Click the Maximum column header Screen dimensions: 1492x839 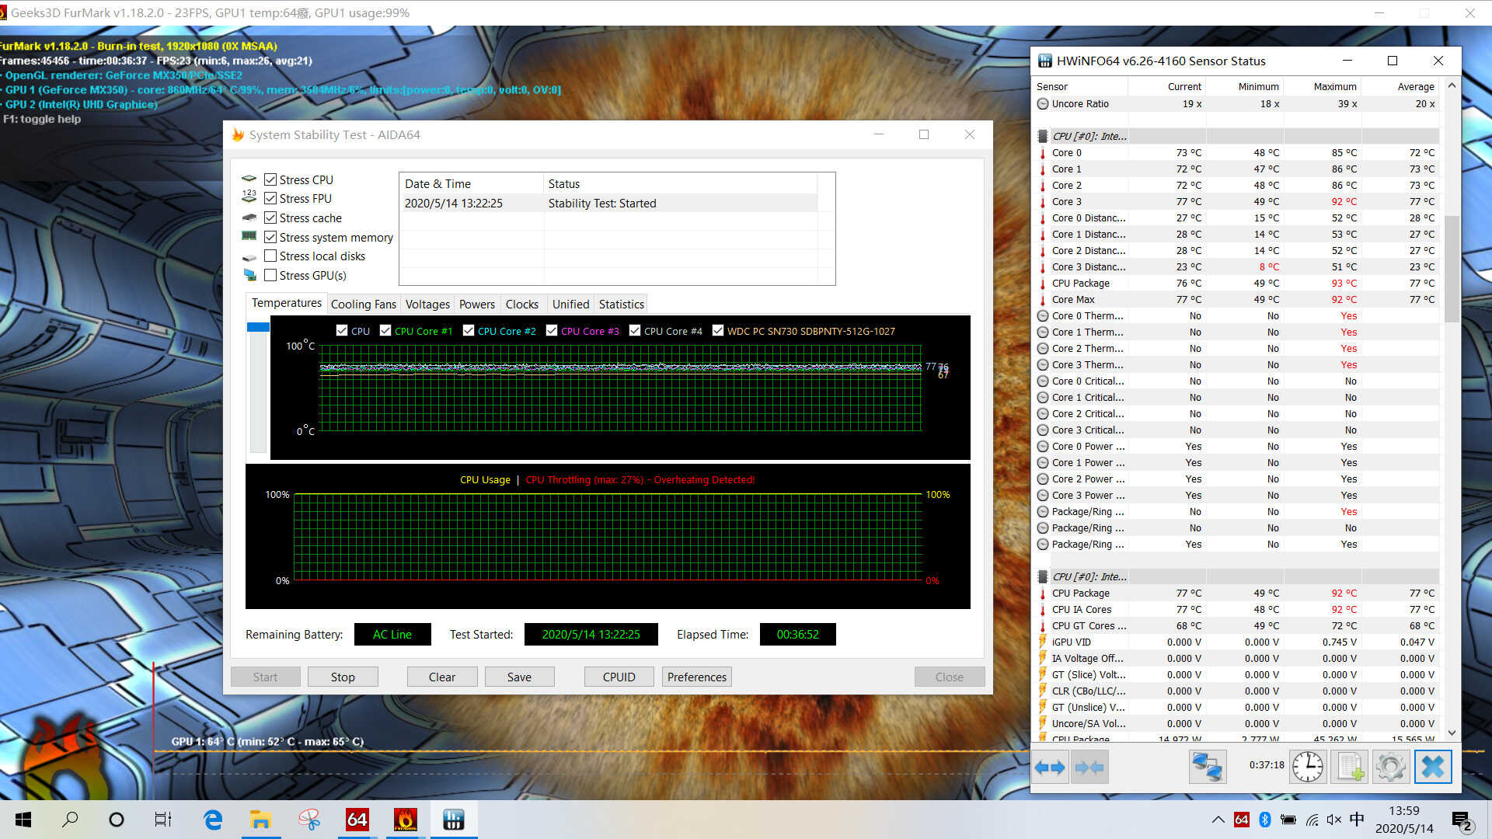click(1323, 86)
